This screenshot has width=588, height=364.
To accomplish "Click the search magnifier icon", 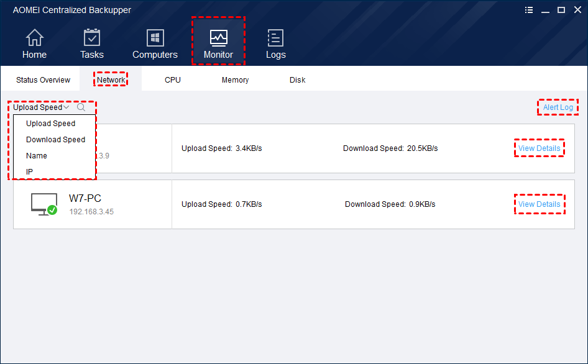I will tap(81, 107).
